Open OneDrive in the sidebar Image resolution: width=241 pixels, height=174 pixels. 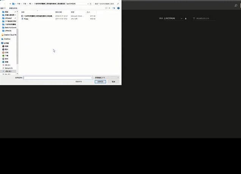[6, 39]
